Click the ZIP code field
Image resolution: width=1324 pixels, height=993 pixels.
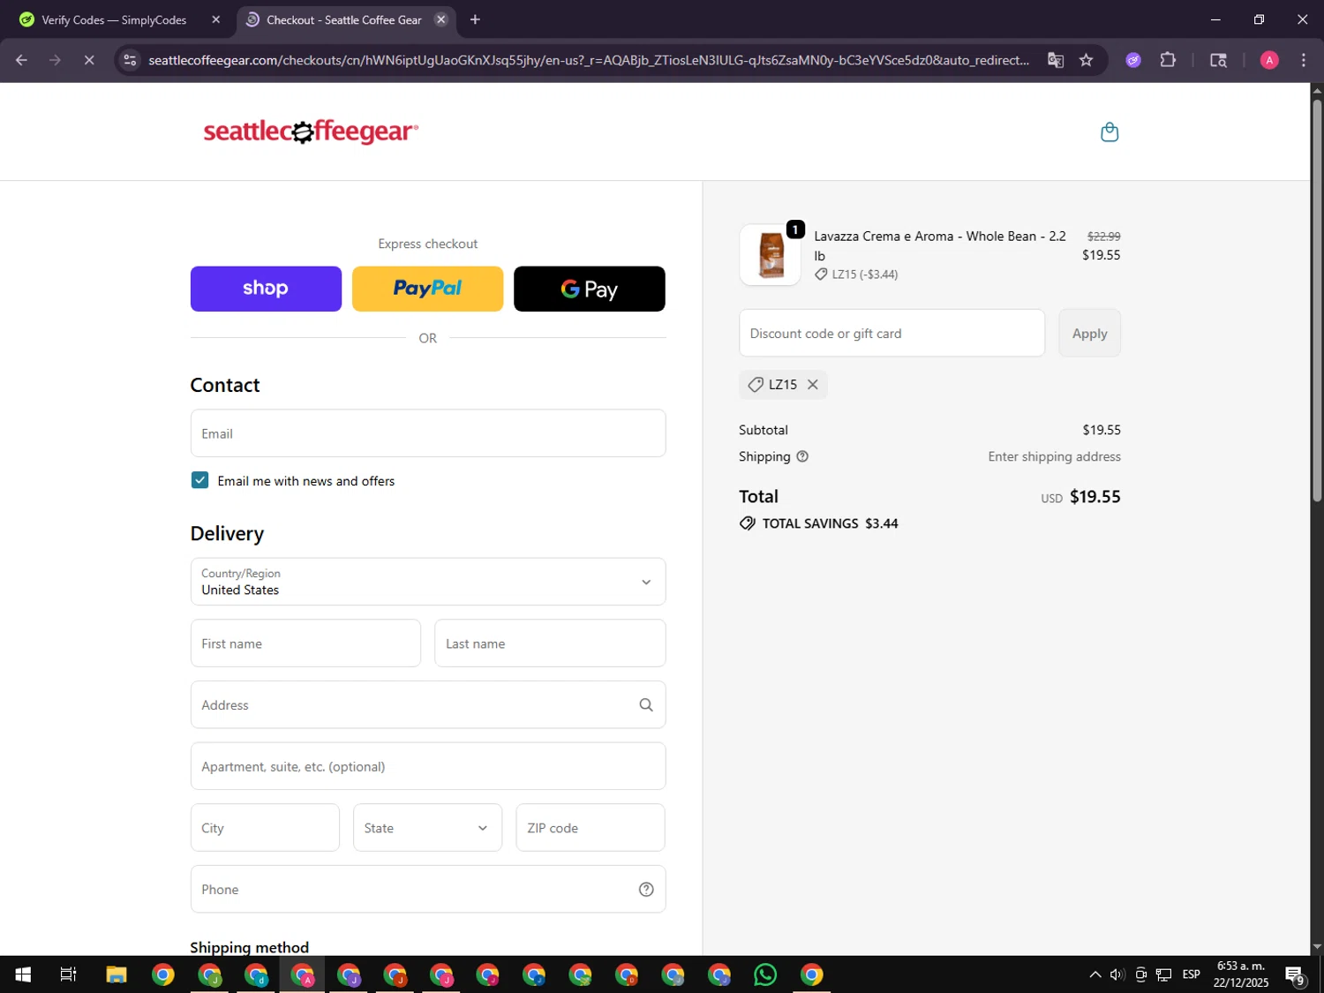click(591, 828)
